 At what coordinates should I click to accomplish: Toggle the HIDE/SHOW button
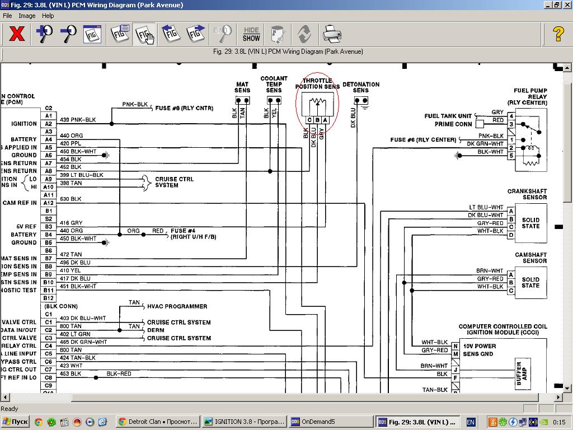tap(251, 34)
